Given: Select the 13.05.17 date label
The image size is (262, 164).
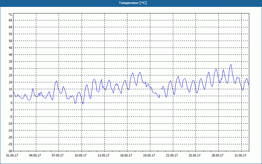Looking at the screenshot, I should point(103,155).
